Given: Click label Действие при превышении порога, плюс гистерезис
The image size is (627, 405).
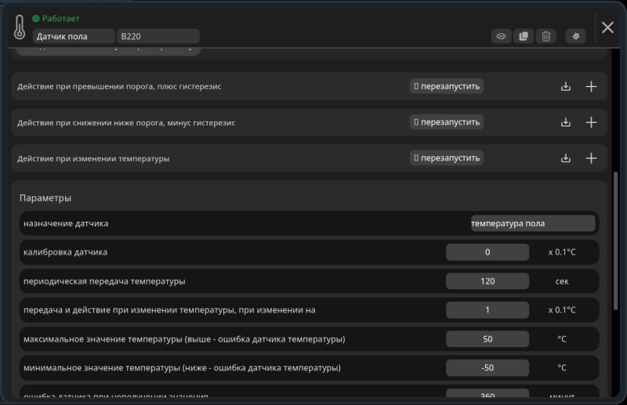Looking at the screenshot, I should [119, 86].
